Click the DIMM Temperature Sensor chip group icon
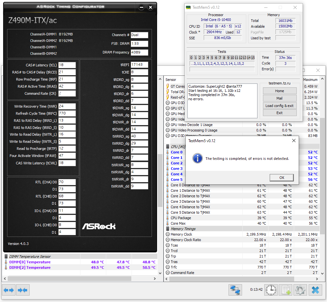327x302 pixels. (6, 256)
